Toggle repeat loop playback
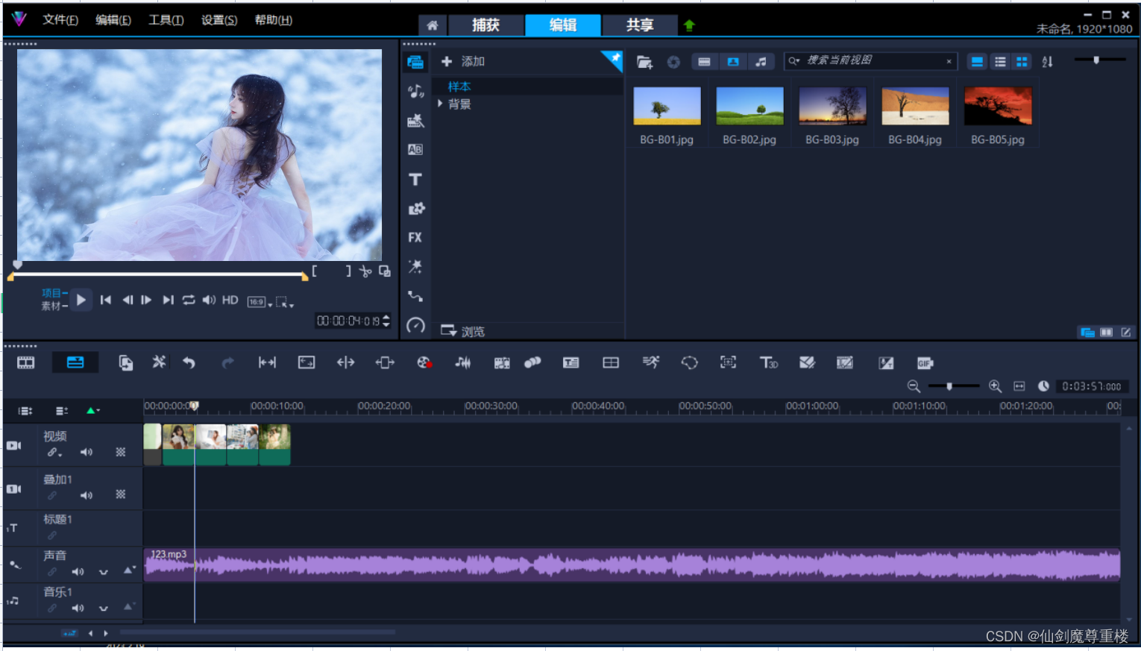This screenshot has height=651, width=1141. pyautogui.click(x=189, y=300)
